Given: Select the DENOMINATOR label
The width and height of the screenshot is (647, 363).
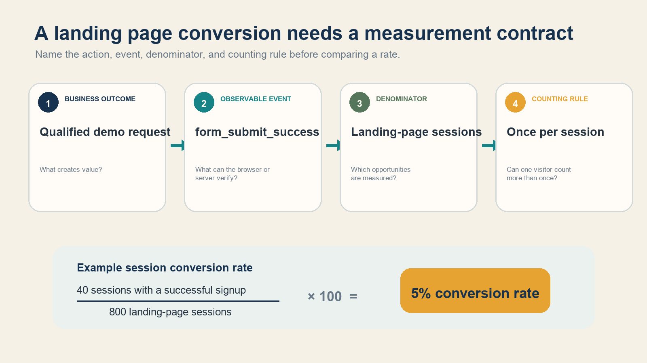Looking at the screenshot, I should point(402,99).
